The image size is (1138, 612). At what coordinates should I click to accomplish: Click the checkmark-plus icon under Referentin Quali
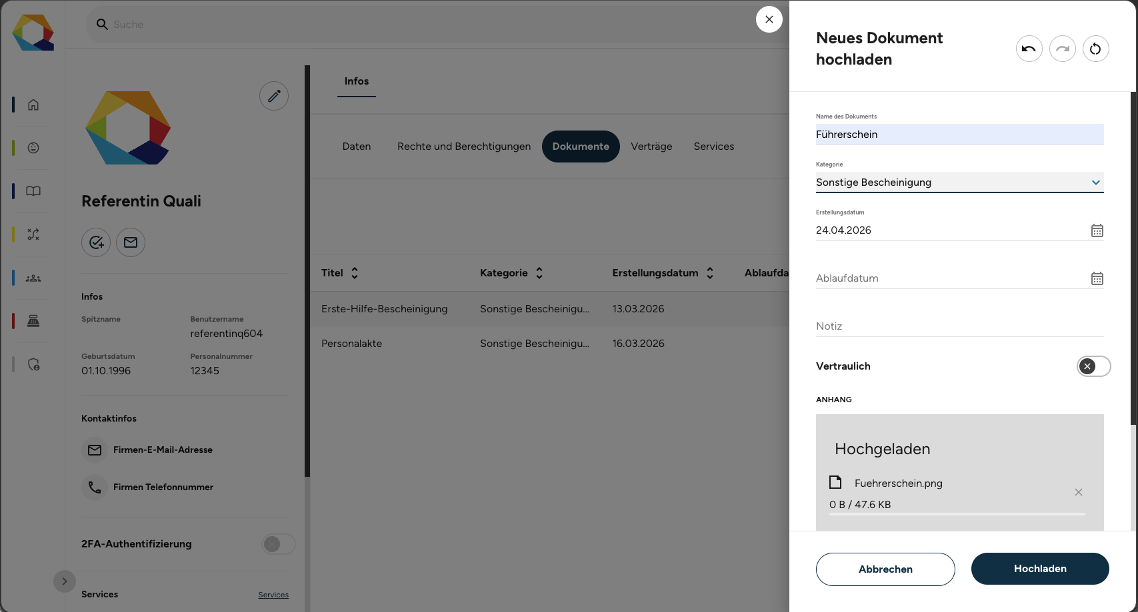(x=96, y=242)
